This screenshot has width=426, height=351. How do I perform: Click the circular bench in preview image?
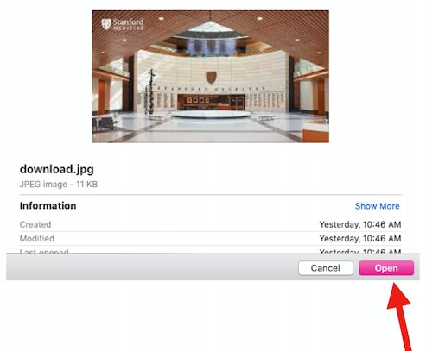click(x=211, y=114)
